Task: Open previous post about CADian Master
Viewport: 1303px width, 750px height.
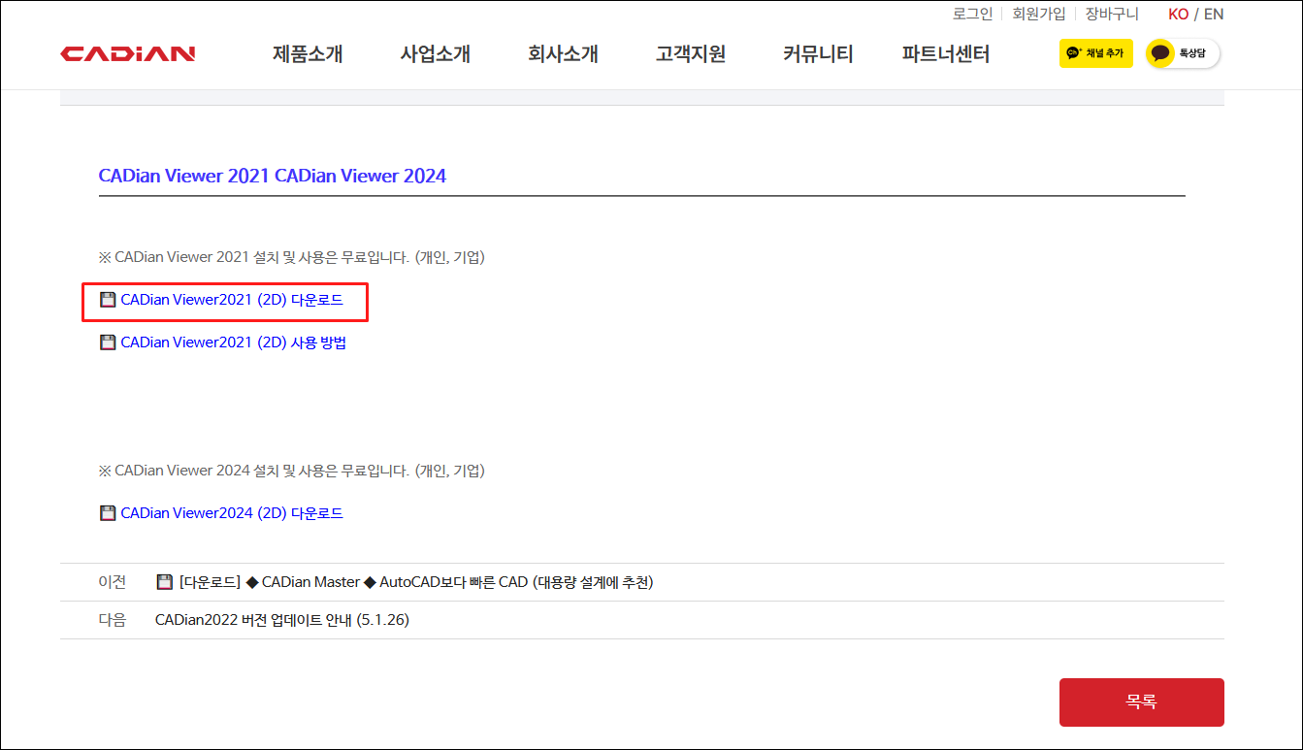Action: tap(416, 582)
